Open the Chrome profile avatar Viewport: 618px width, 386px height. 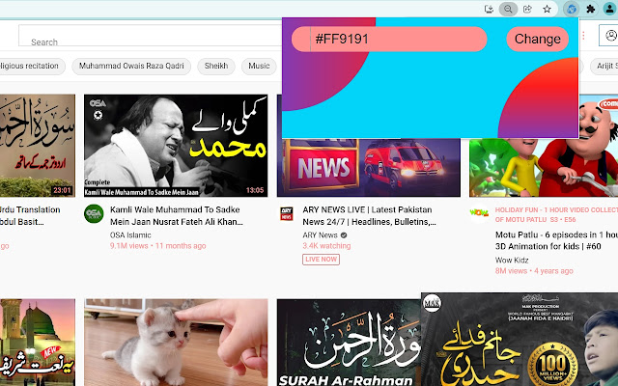pyautogui.click(x=609, y=9)
